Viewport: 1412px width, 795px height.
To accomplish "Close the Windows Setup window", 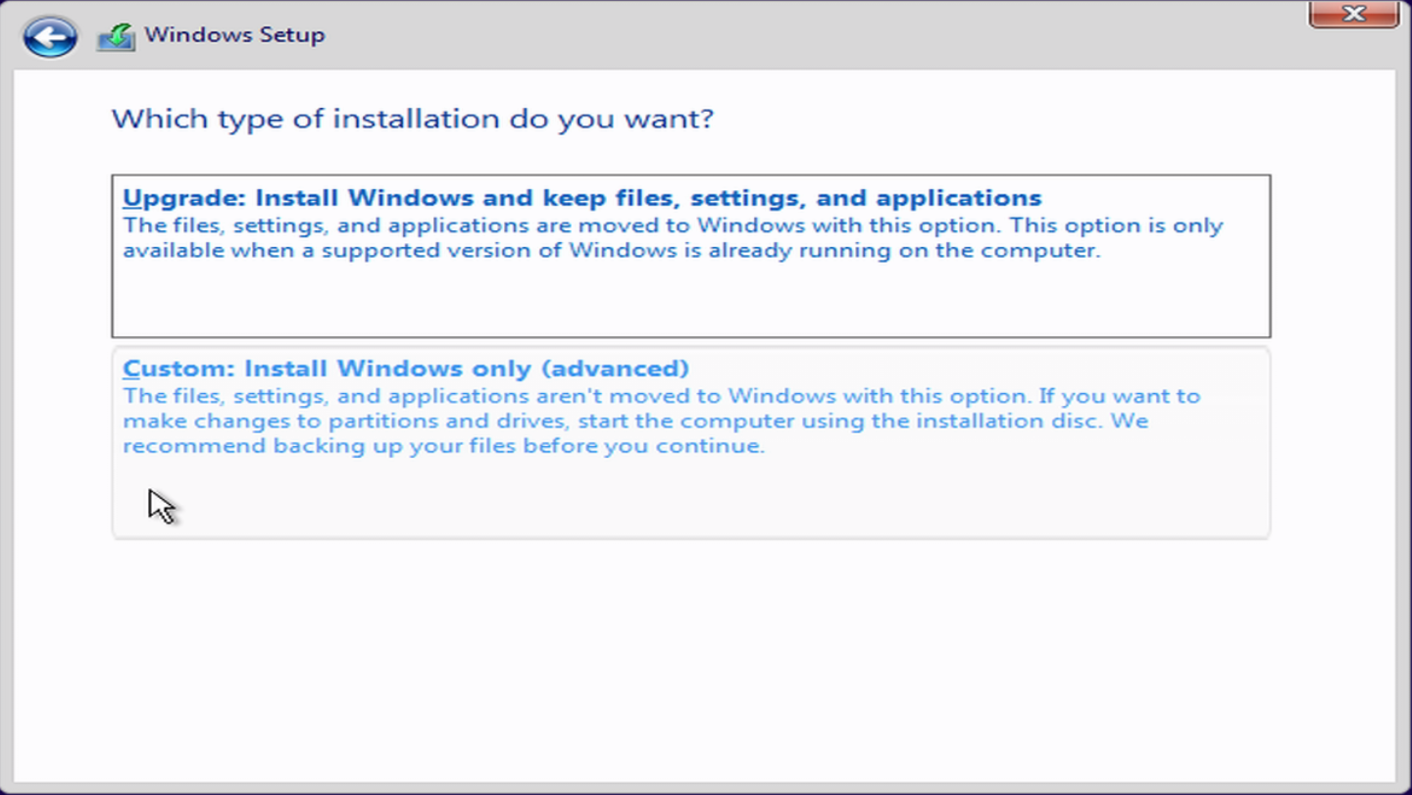I will (1353, 14).
